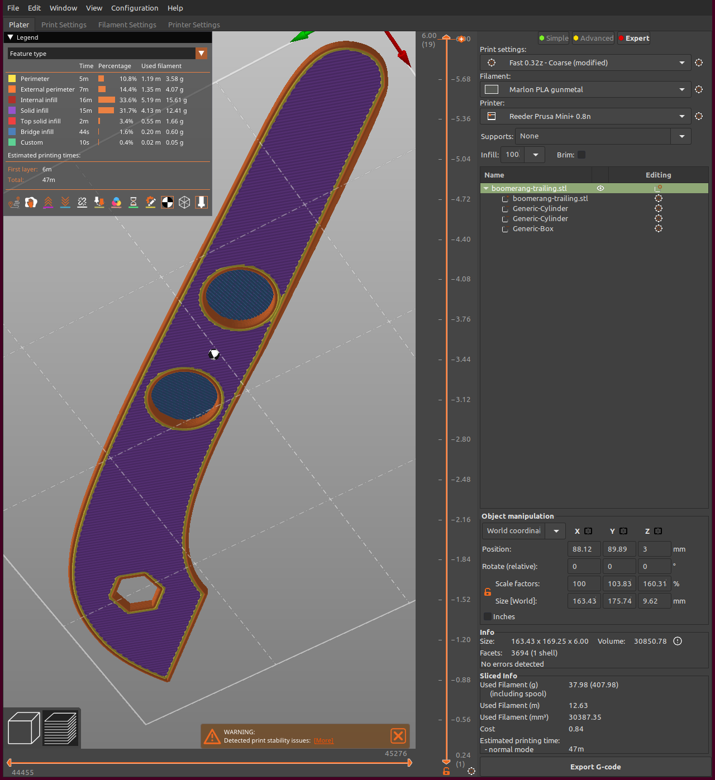Image resolution: width=715 pixels, height=780 pixels.
Task: Toggle the tool marker nozzle icon
Action: [x=202, y=202]
